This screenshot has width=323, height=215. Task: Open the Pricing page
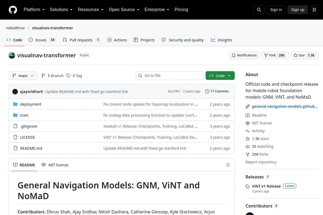click(x=181, y=10)
